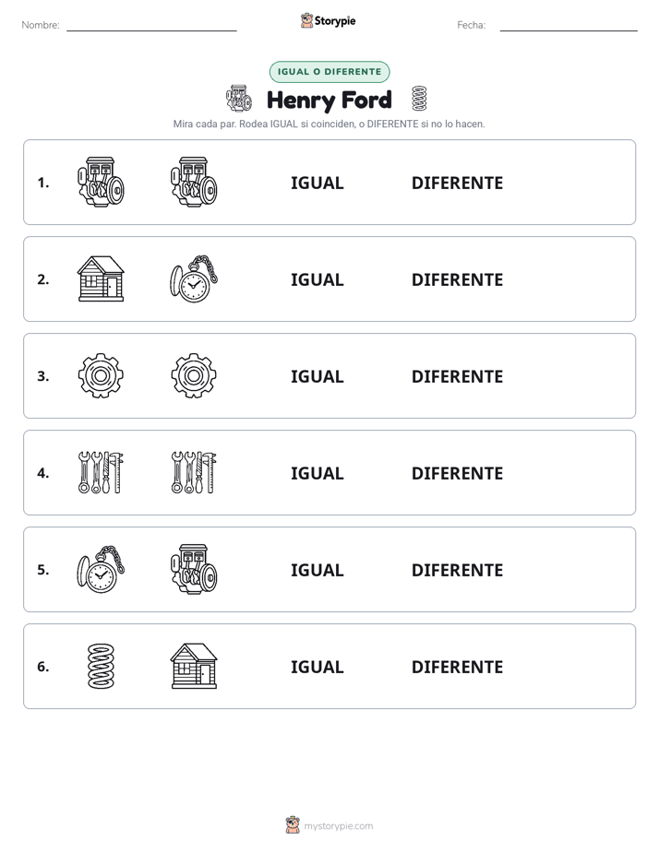Screen dimensions: 659x852
Task: Select IGUAL for question 3
Action: (x=317, y=376)
